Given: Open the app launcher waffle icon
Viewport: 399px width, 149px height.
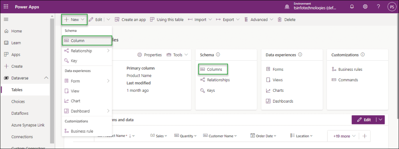Looking at the screenshot, I should pos(6,7).
